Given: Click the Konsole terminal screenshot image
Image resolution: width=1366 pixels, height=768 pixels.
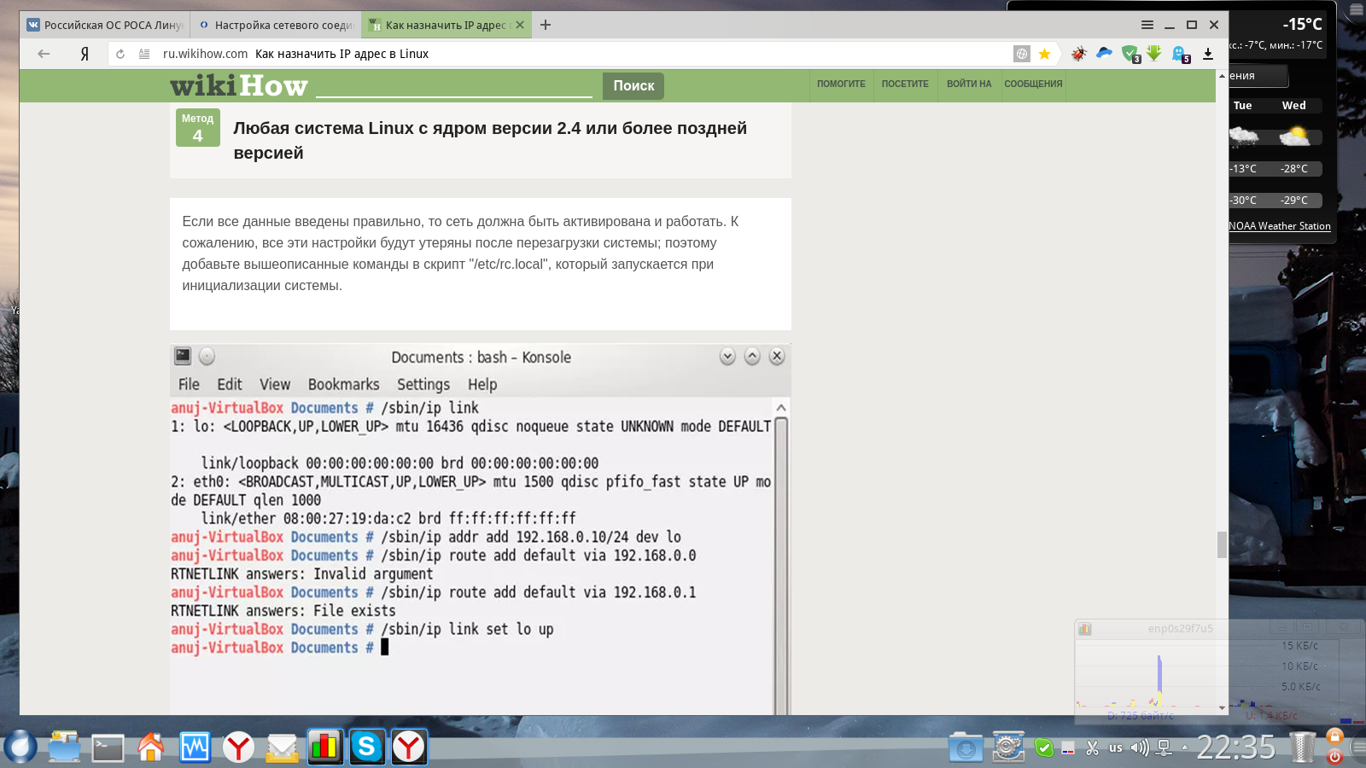Looking at the screenshot, I should tap(481, 529).
